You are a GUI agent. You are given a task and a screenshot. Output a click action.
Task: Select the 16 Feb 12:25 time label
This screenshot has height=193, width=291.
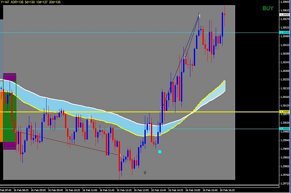pyautogui.click(x=124, y=190)
